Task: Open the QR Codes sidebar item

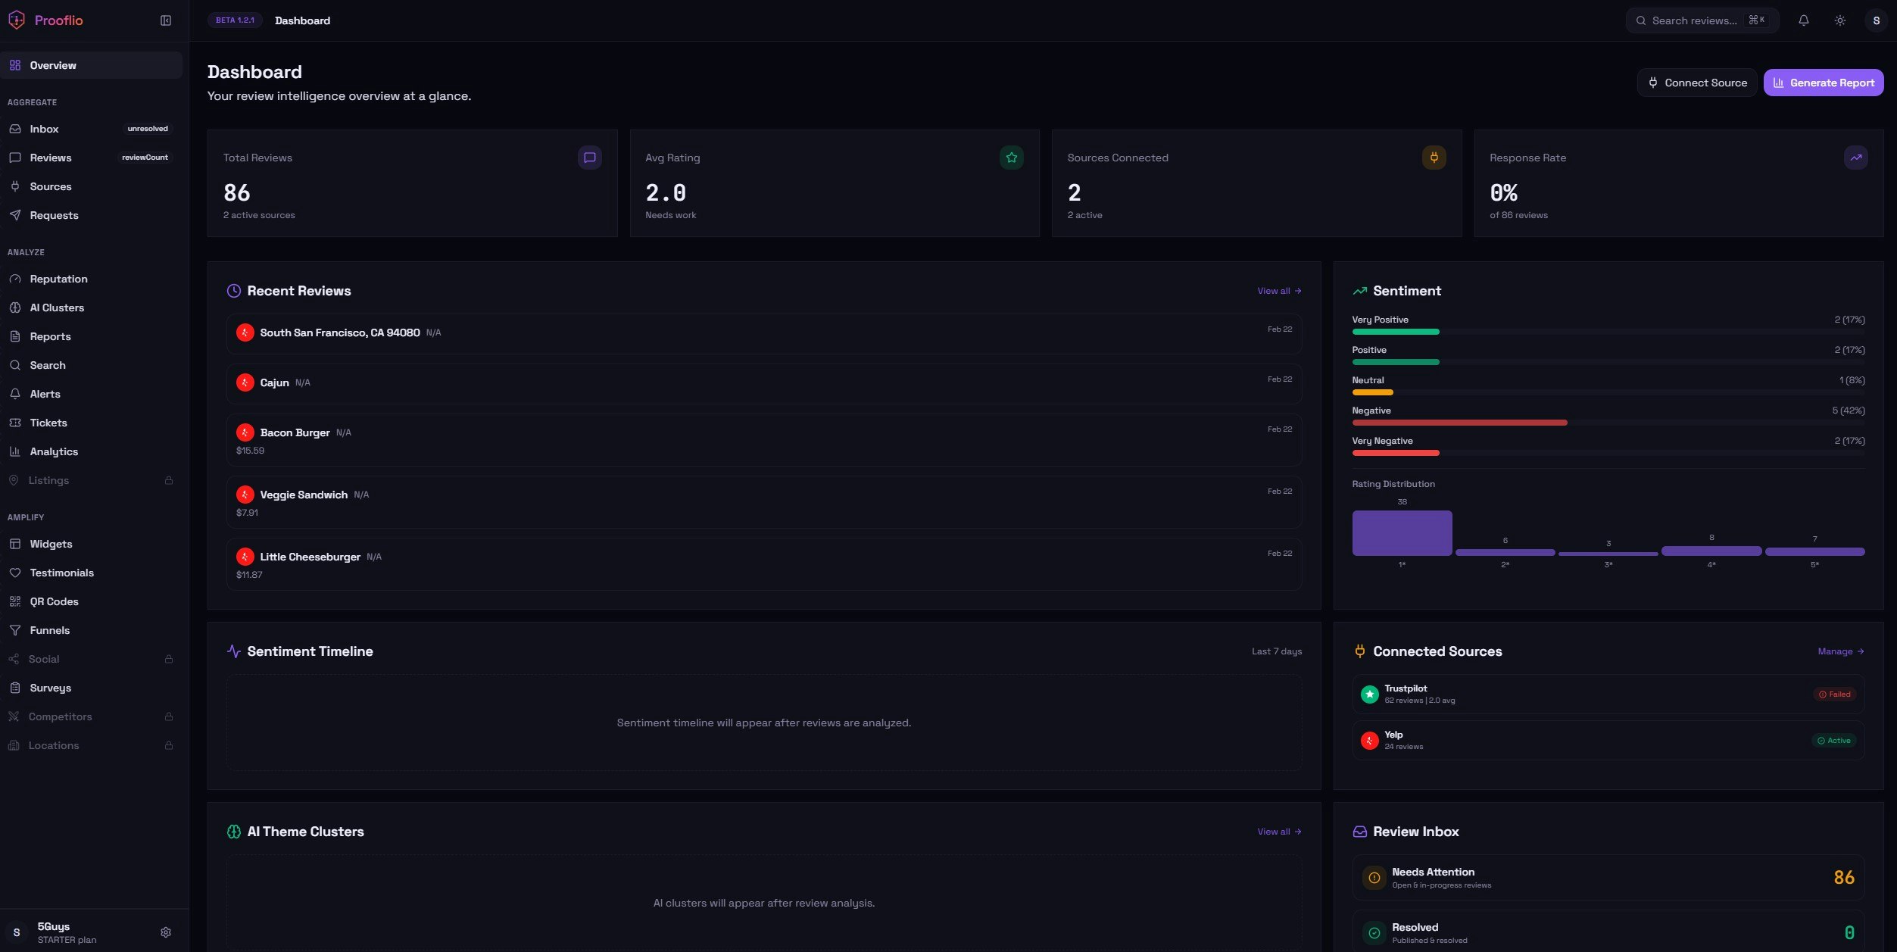Action: pos(54,601)
